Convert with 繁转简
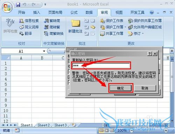The width and height of the screenshot is (175, 134). (x=52, y=21)
